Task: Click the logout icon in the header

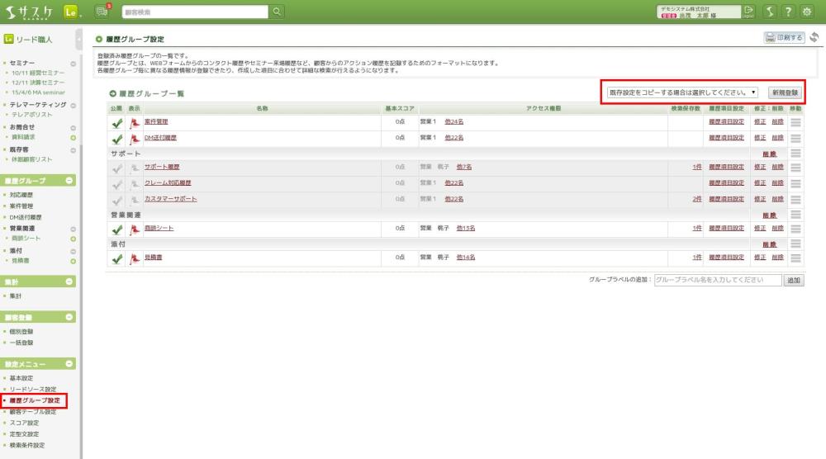Action: coord(748,11)
